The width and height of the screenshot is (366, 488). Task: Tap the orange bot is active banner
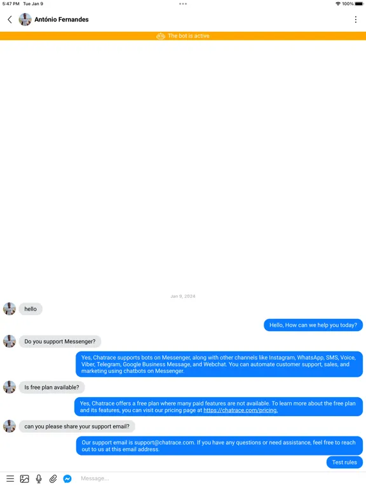(183, 36)
